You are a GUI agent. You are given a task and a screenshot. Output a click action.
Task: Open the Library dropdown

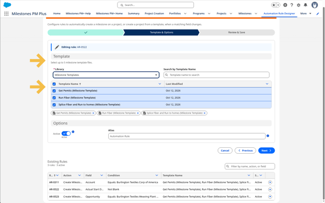tap(106, 75)
